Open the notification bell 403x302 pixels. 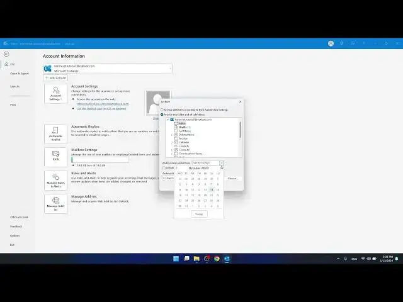click(x=397, y=259)
